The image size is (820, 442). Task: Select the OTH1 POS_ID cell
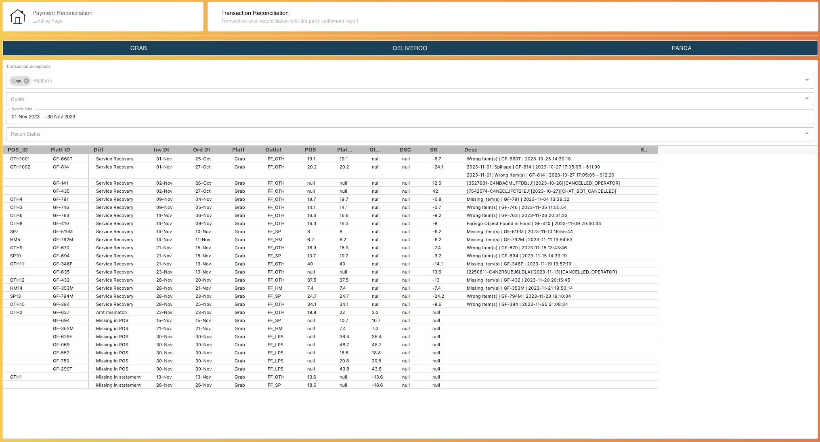click(x=16, y=377)
